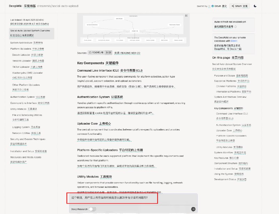The height and width of the screenshot is (214, 279).
Task: Open Resources and Media Assets sidebar page
Action: pos(26,160)
